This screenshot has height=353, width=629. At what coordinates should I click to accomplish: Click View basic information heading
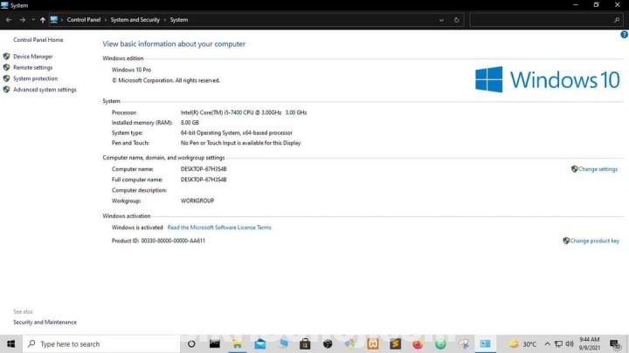pyautogui.click(x=174, y=44)
